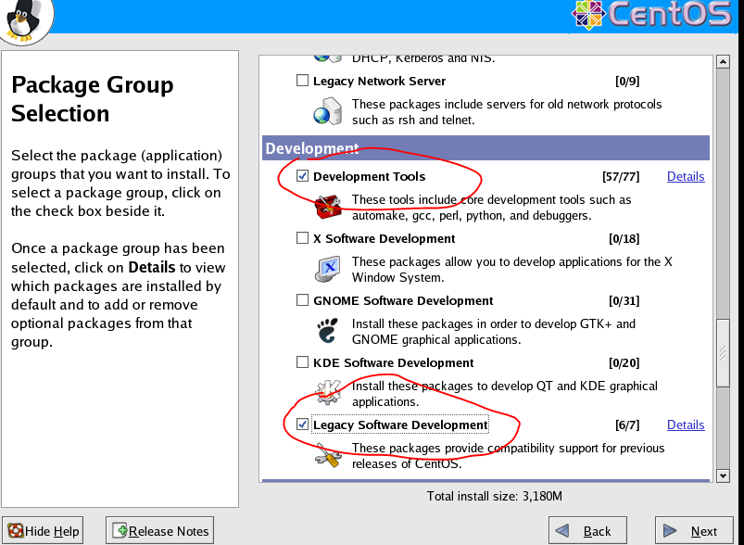This screenshot has height=545, width=744.
Task: Click the Legacy Network Server globe icon
Action: pos(327,111)
